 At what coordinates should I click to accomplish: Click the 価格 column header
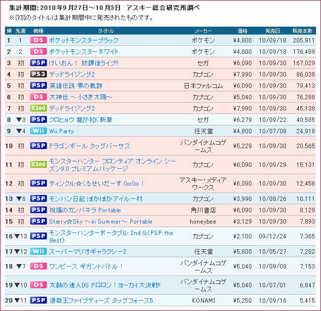pos(242,31)
